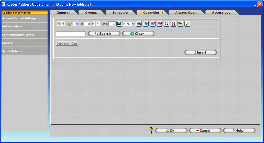The image size is (264, 143).
Task: Click the A-Z sort icon
Action: [x=167, y=24]
